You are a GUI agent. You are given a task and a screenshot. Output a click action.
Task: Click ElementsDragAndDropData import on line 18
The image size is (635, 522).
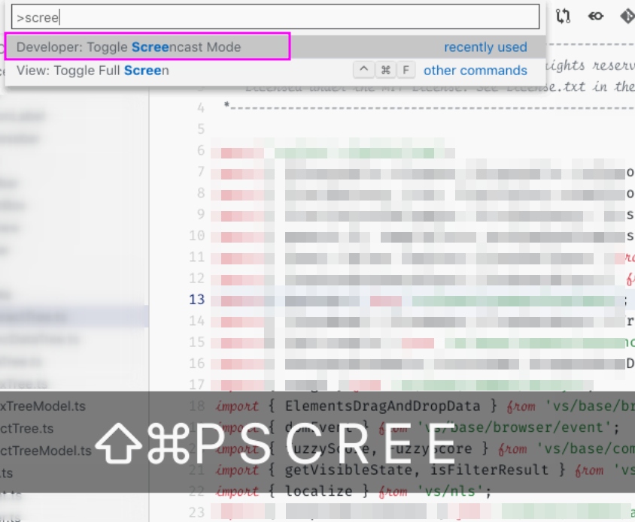coord(382,406)
